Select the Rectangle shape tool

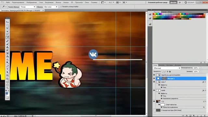[7, 75]
